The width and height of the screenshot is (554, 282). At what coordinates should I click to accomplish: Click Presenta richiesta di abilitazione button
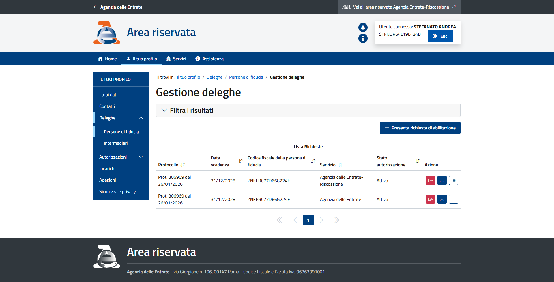[420, 128]
